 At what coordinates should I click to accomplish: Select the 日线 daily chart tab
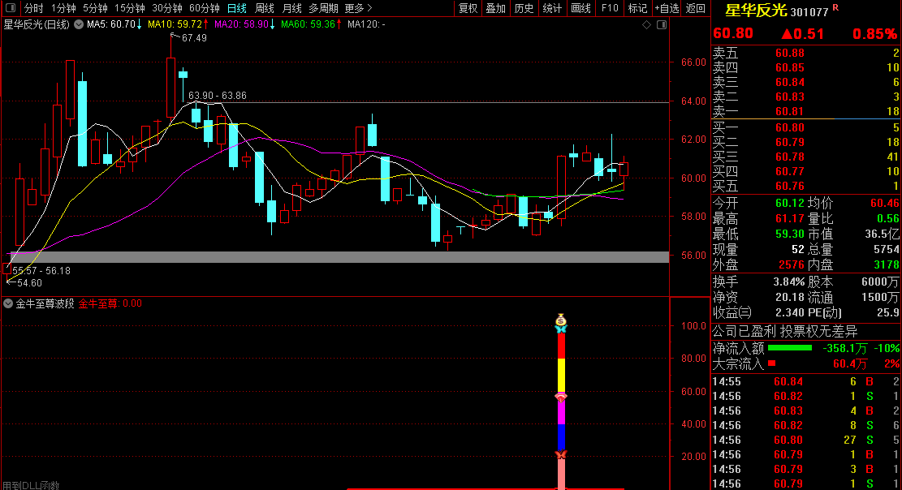pyautogui.click(x=236, y=8)
